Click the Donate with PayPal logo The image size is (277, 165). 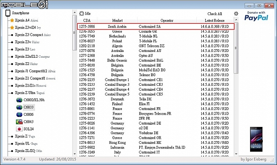[x=256, y=16]
